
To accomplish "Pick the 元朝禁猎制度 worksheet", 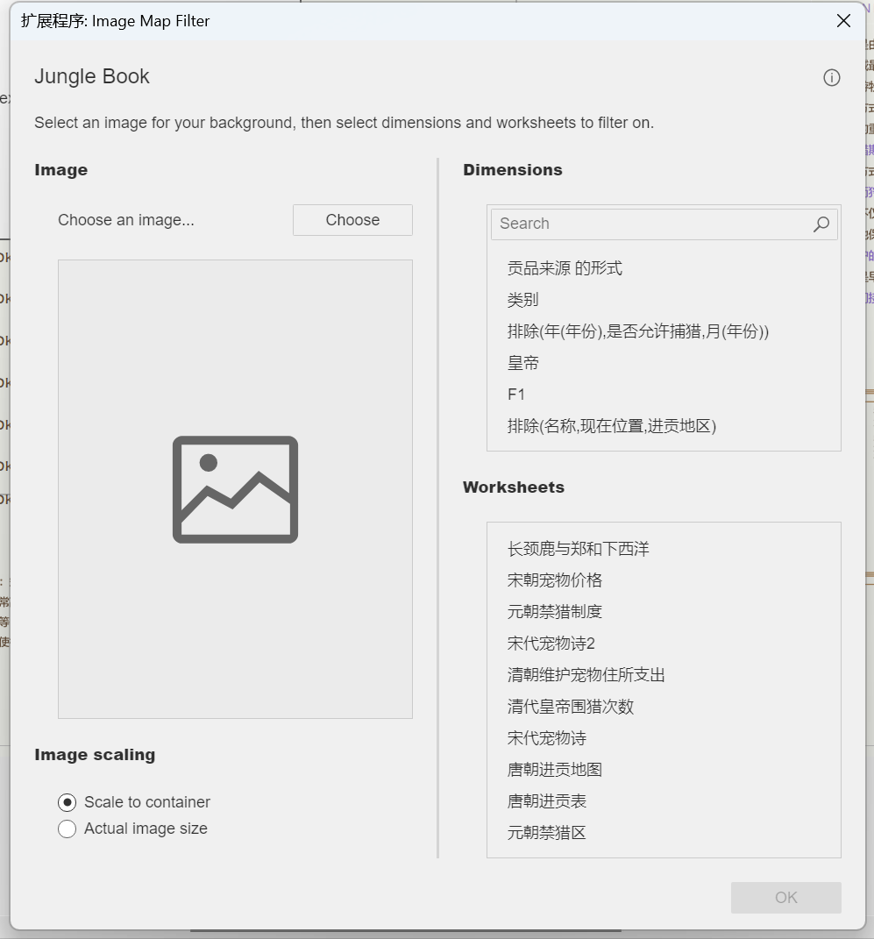I will pyautogui.click(x=554, y=612).
